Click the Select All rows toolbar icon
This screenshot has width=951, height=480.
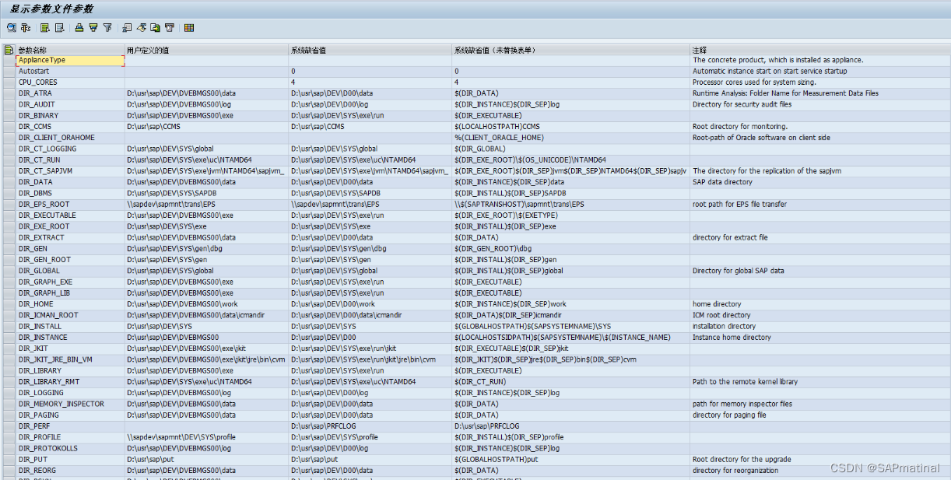[45, 28]
